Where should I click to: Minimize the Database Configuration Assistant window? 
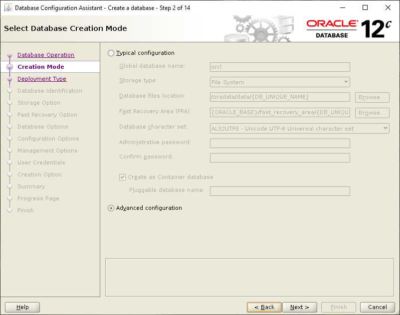(x=343, y=7)
